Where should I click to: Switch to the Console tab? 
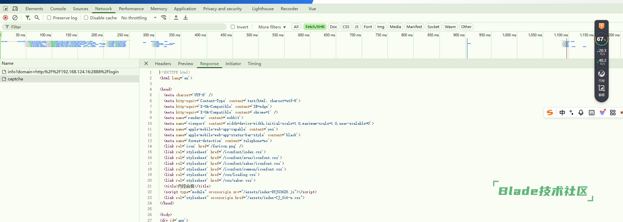click(58, 8)
